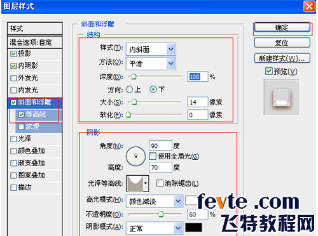Open 方法(Q) dropdown showing 平滑
Image resolution: width=318 pixels, height=236 pixels.
point(151,63)
